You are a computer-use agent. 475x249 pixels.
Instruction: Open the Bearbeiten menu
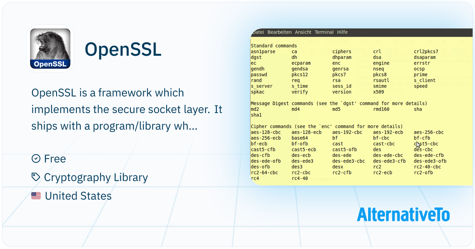tap(279, 32)
